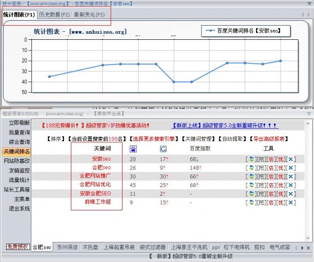Delete the 合肥网站优化 keyword row

point(291,185)
